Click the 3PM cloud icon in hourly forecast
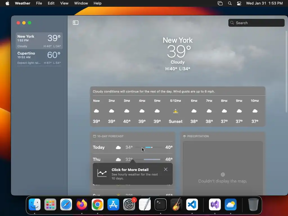Viewport: 288px width, 216px height. tap(127, 111)
